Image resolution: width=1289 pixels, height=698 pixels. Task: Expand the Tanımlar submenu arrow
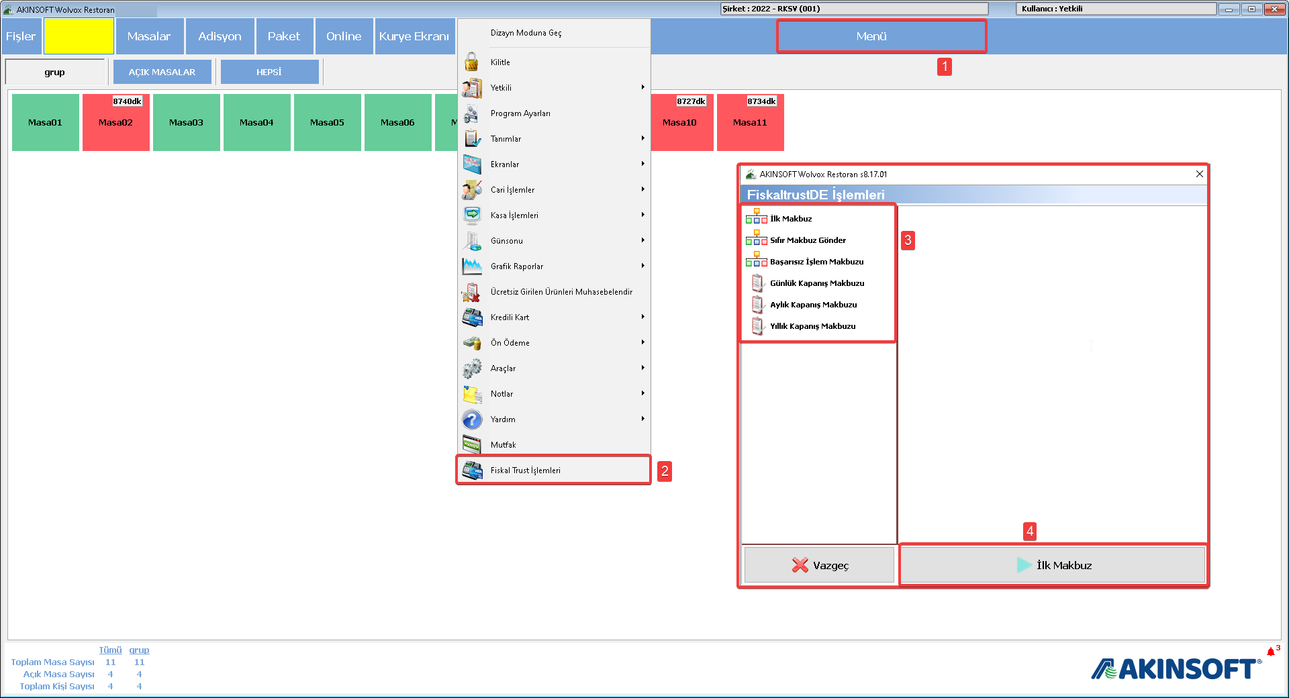coord(642,138)
